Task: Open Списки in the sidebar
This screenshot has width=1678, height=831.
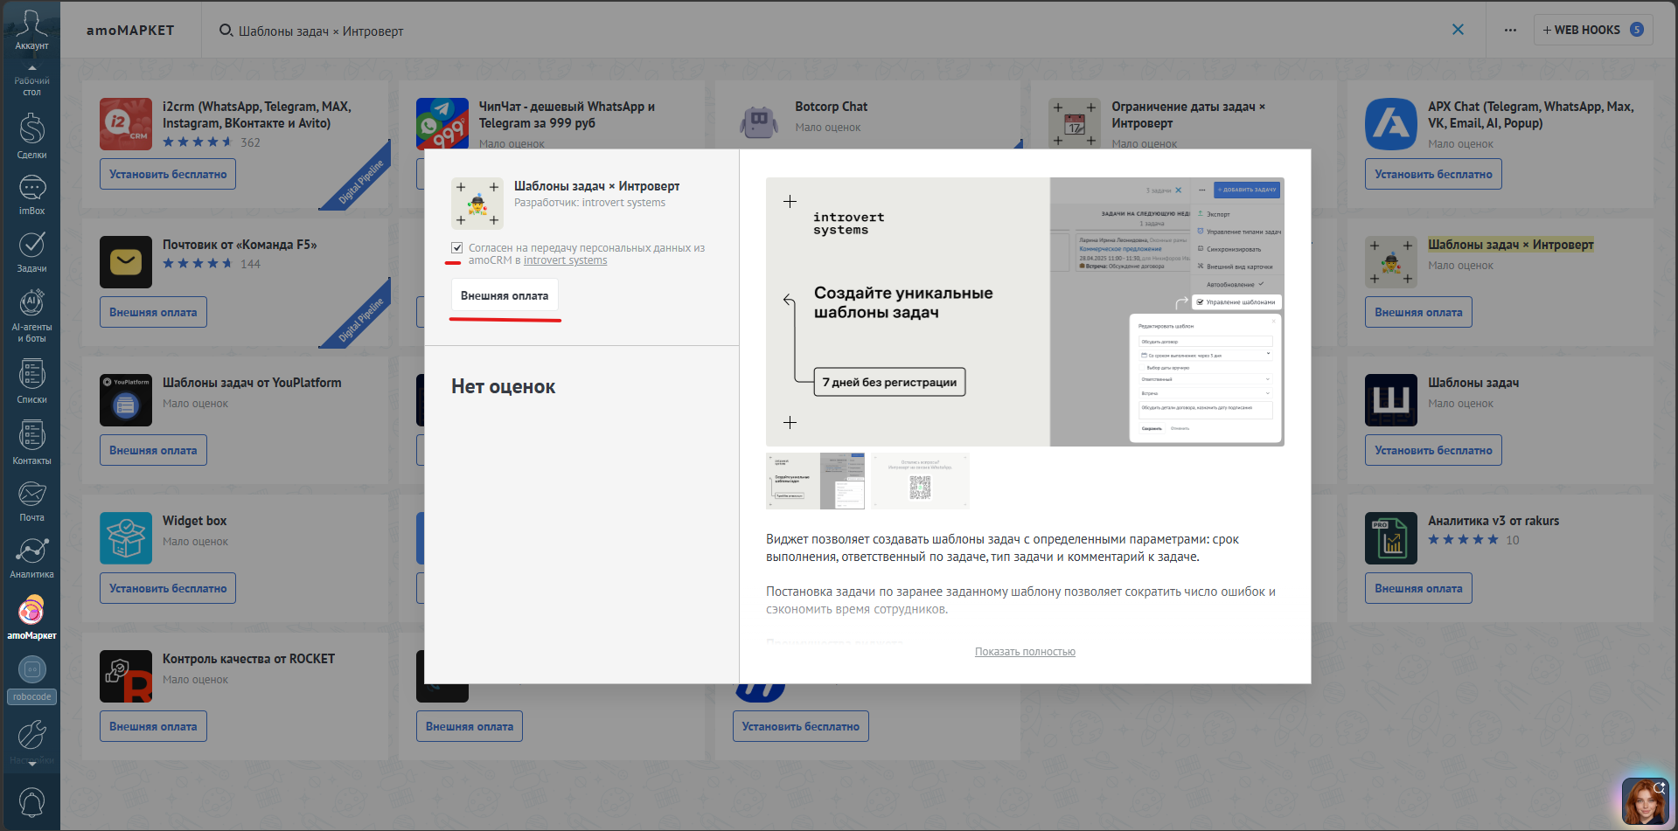Action: point(31,382)
